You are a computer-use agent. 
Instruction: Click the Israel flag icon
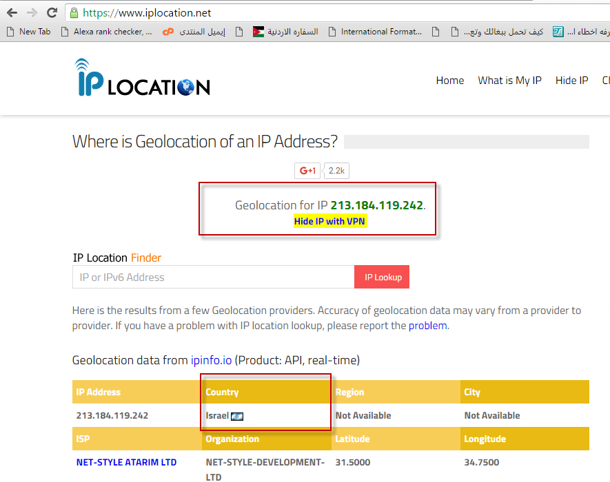point(237,417)
